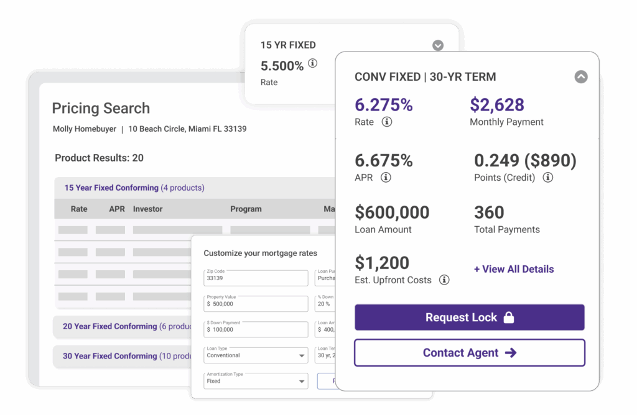Screen dimensions: 637x415
Task: Open info icon beside Points (Credit)
Action: [548, 177]
